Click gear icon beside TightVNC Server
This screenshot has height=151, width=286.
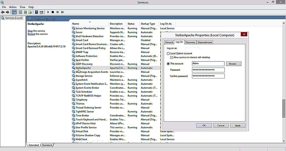[x=73, y=111]
